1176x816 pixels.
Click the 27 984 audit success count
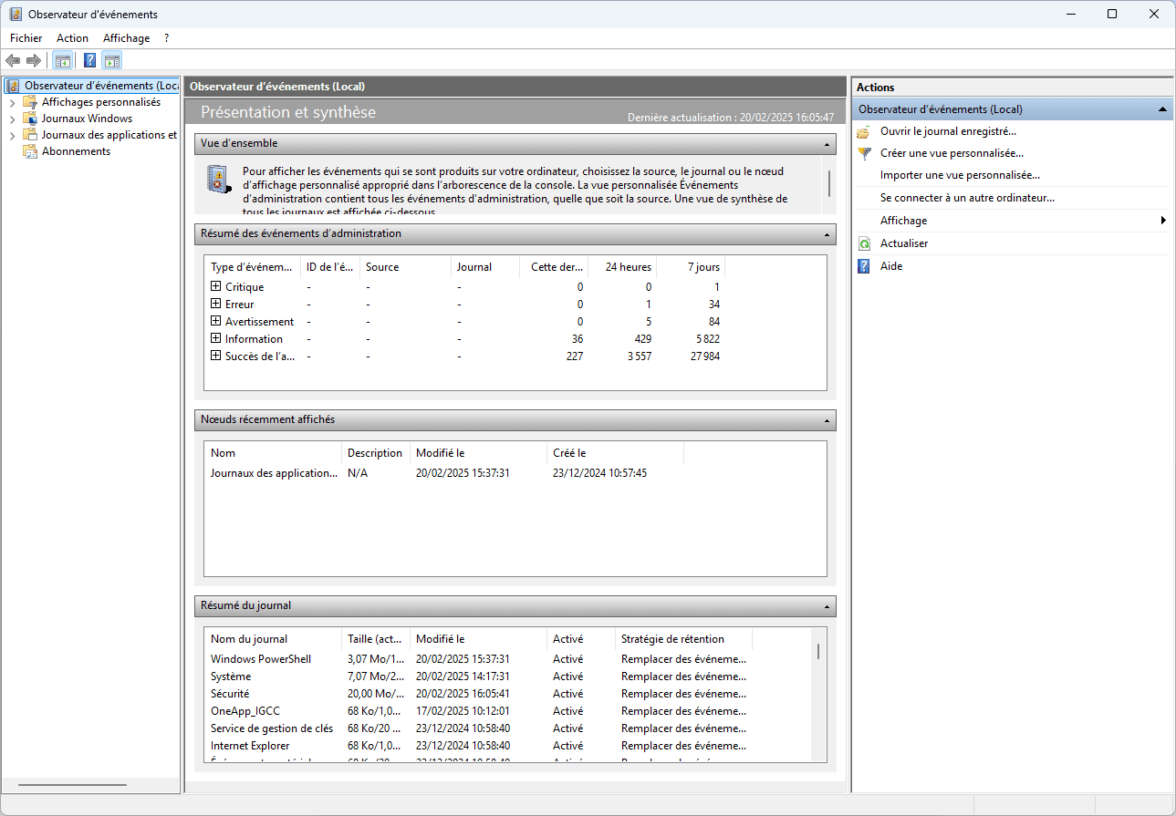(x=704, y=356)
